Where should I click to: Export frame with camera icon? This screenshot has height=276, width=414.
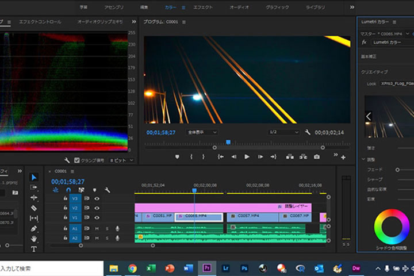[317, 157]
